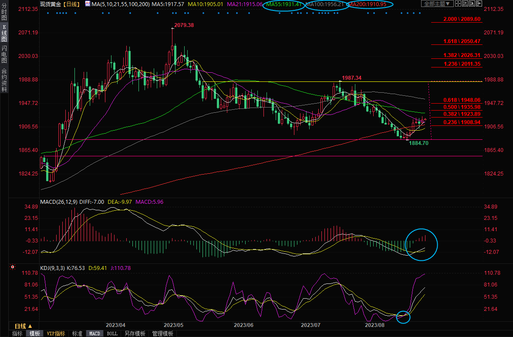Click the KDJ(9,3,3) indicator label
513x337 pixels.
tap(52, 268)
